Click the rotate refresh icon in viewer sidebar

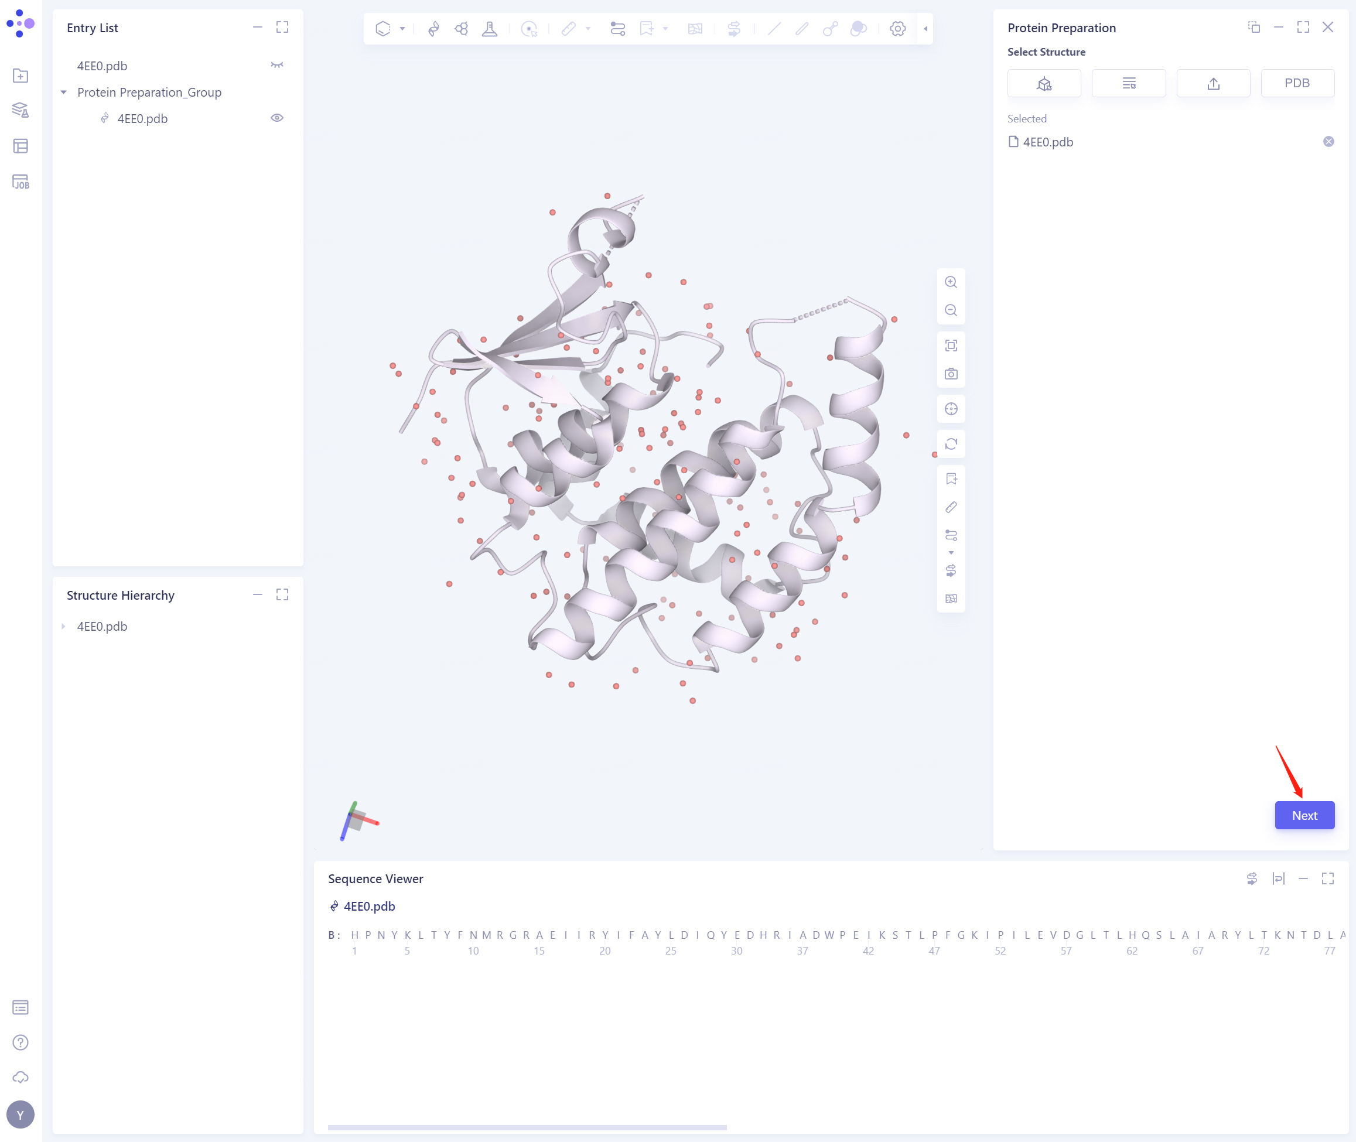(x=951, y=443)
